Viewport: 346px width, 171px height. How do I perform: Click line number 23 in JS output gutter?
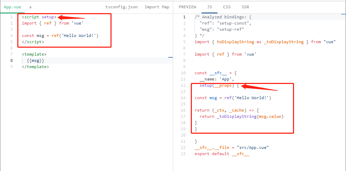click(x=183, y=154)
